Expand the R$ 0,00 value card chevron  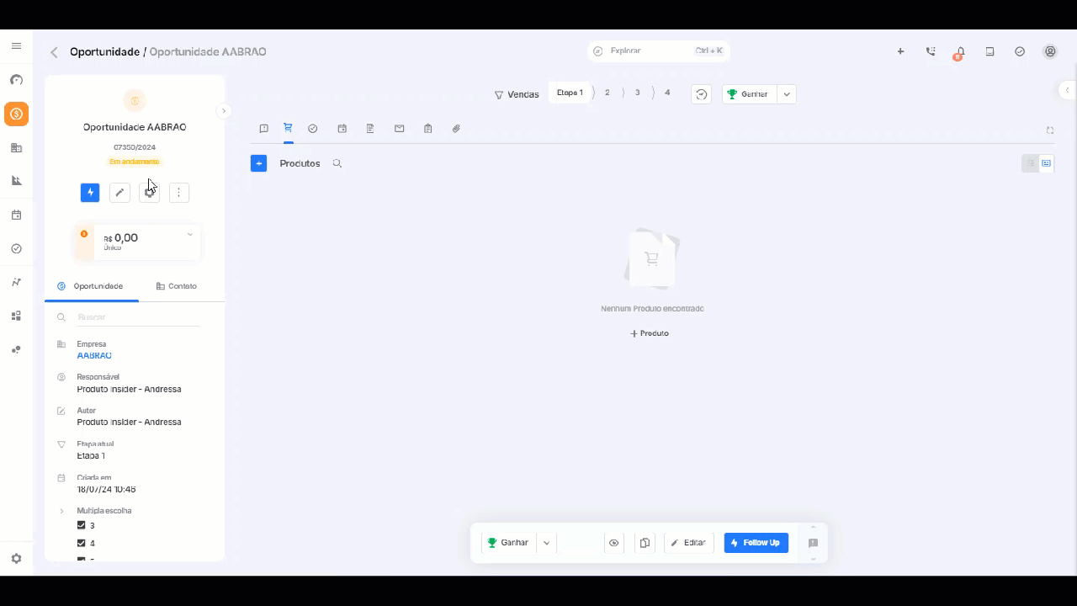[190, 234]
